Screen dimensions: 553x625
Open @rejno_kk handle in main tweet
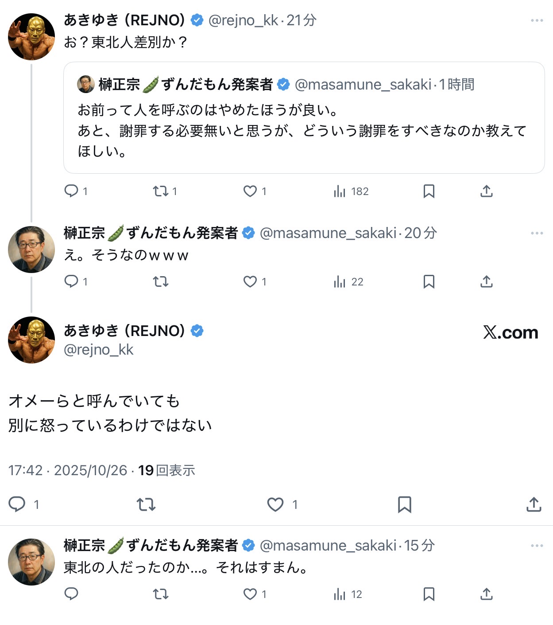pos(98,350)
